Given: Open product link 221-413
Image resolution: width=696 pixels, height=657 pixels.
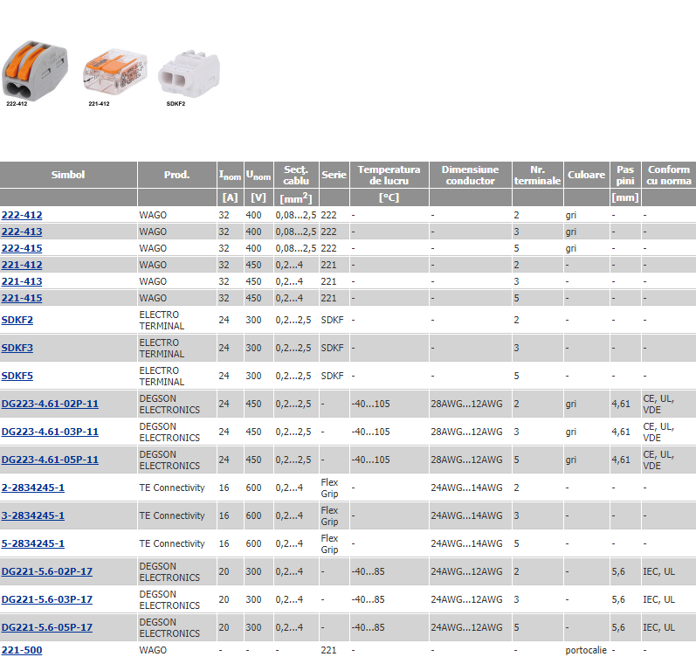Looking at the screenshot, I should (x=22, y=281).
